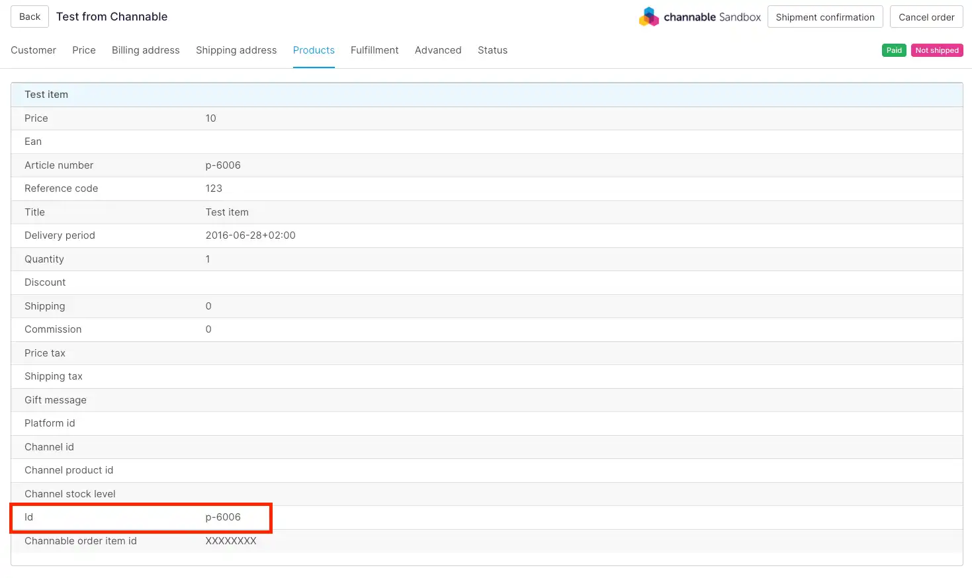Select the Article number value p-6006
This screenshot has height=578, width=972.
coord(223,165)
